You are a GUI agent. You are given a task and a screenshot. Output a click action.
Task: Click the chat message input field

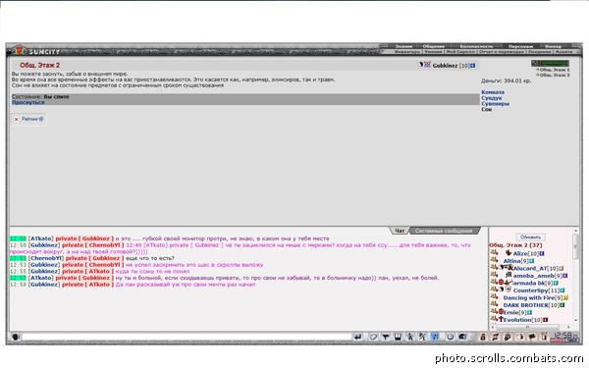[187, 337]
